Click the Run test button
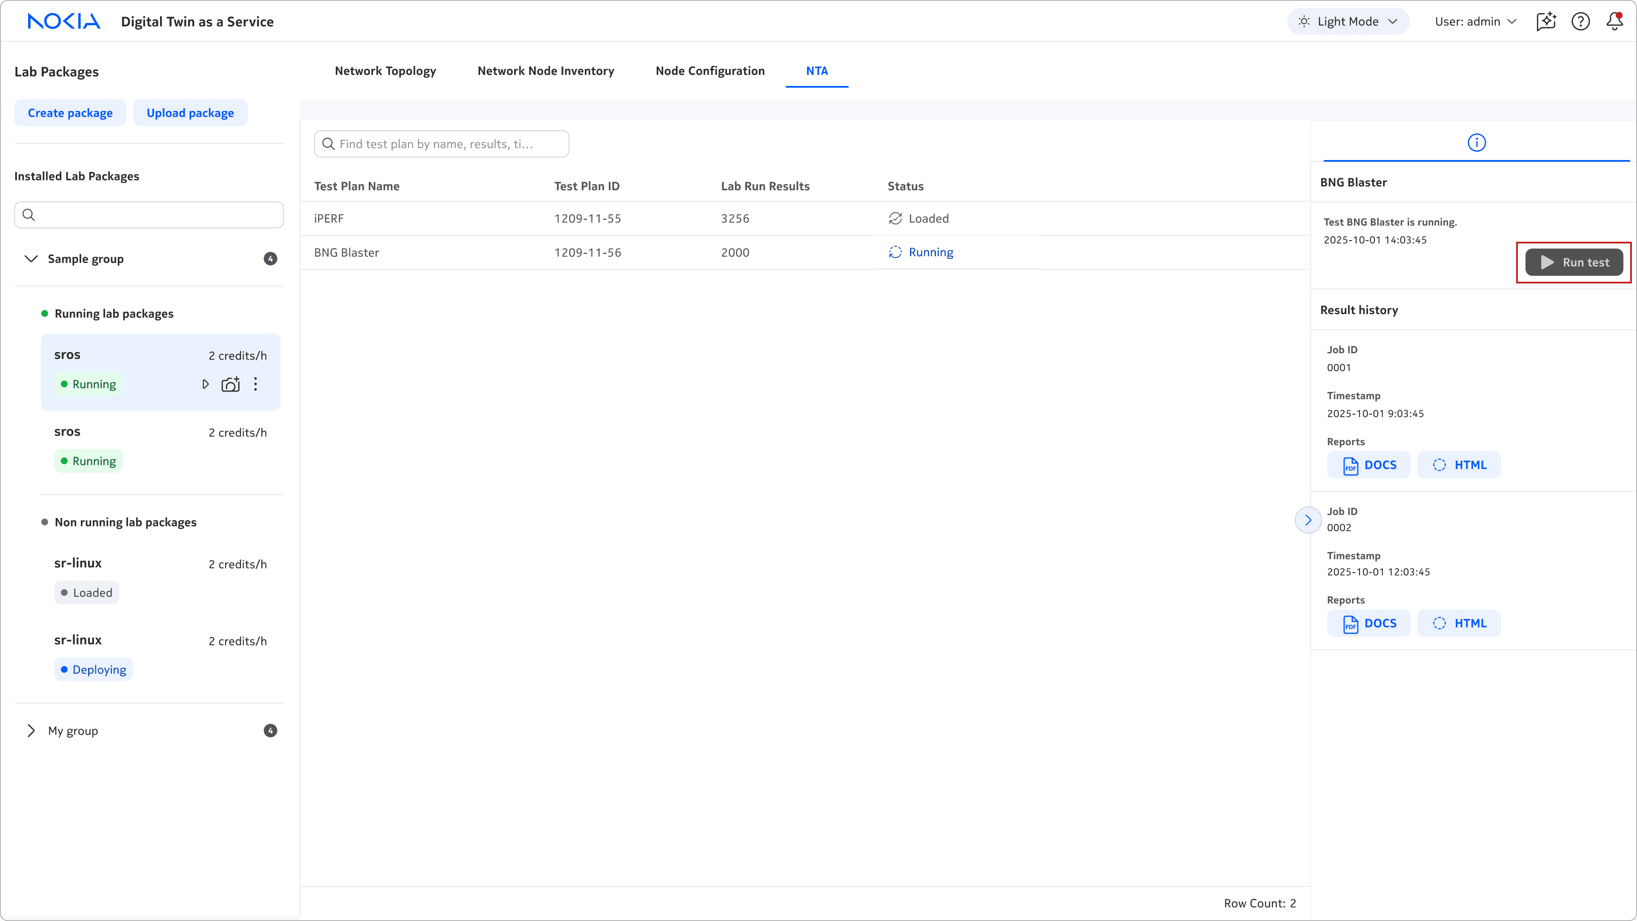The height and width of the screenshot is (921, 1637). [1574, 263]
